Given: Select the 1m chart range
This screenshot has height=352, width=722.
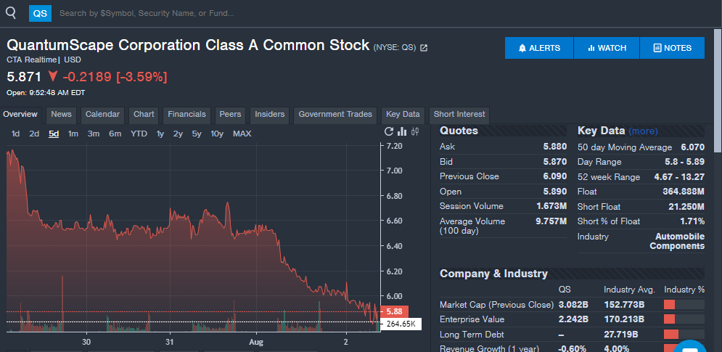Looking at the screenshot, I should 73,134.
